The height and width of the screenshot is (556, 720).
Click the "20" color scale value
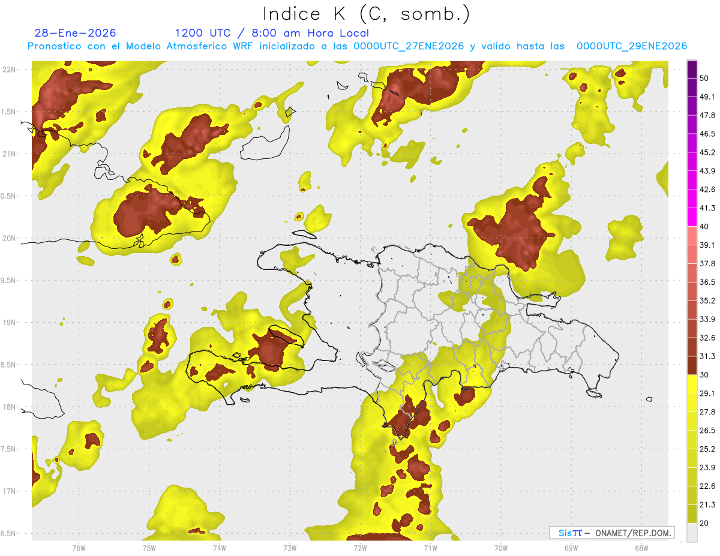tap(705, 523)
